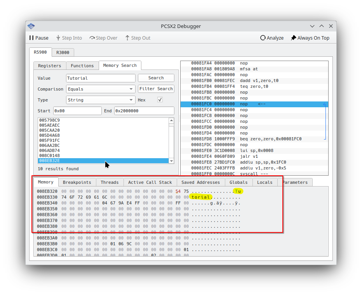Select disassembly line 00081FA8 mfsa at
This screenshot has width=362, height=295.
click(x=254, y=69)
